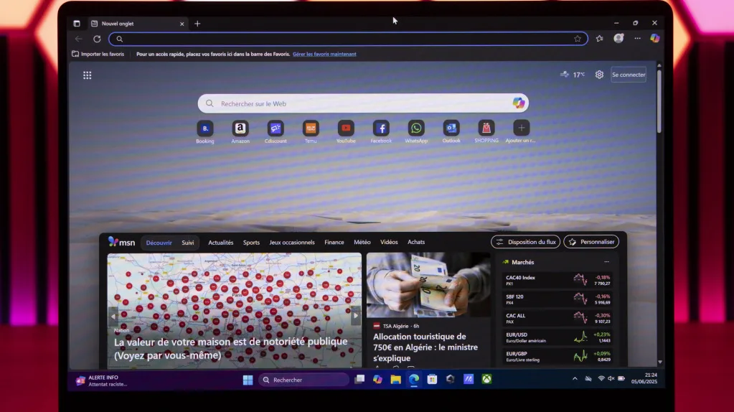Open the apps grid launcher icon
The image size is (734, 412).
pos(88,75)
